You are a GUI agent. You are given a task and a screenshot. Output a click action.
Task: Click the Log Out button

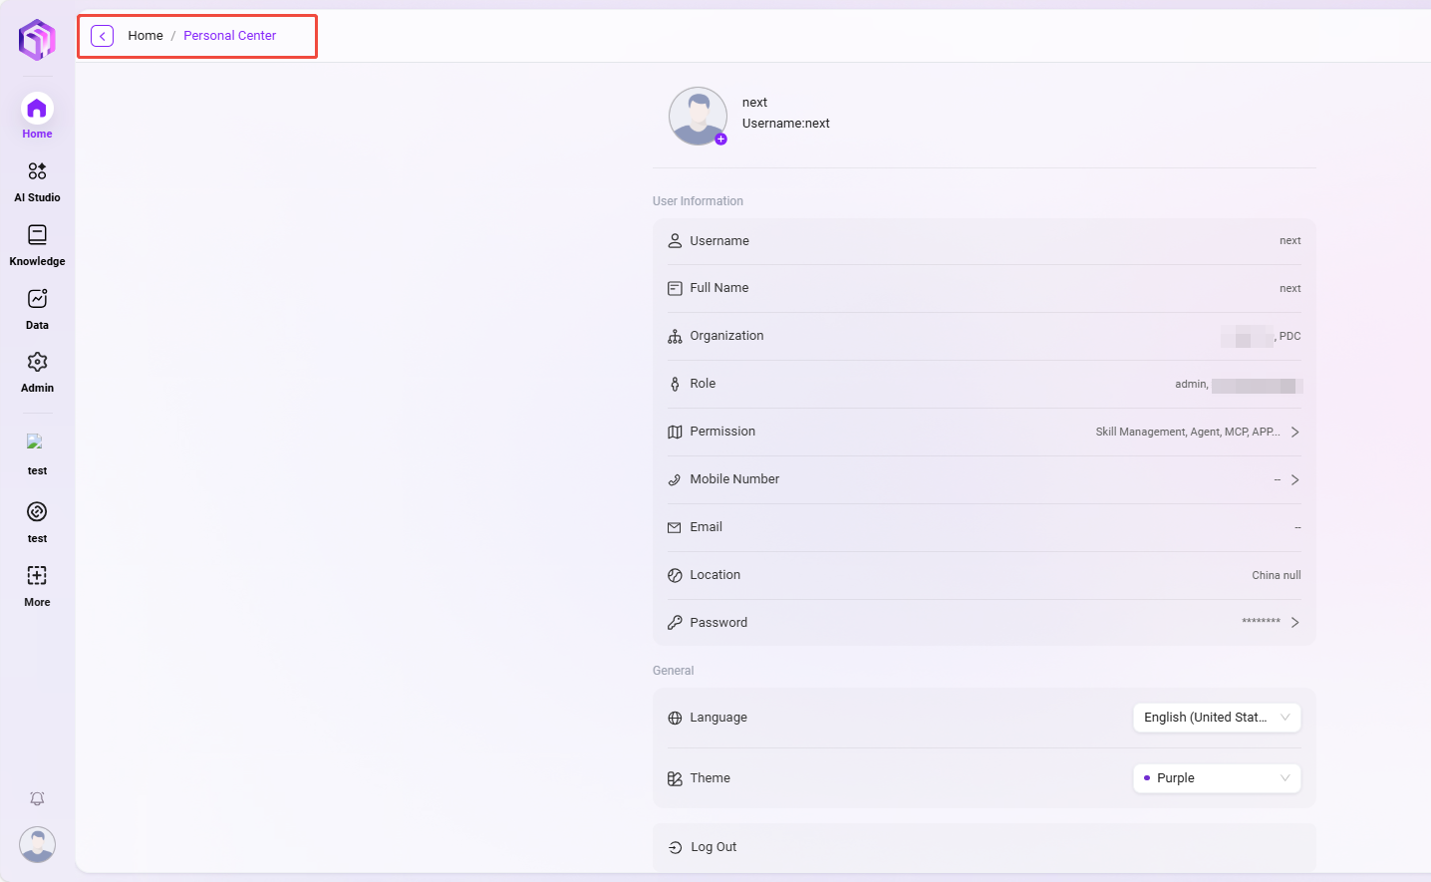(x=714, y=847)
